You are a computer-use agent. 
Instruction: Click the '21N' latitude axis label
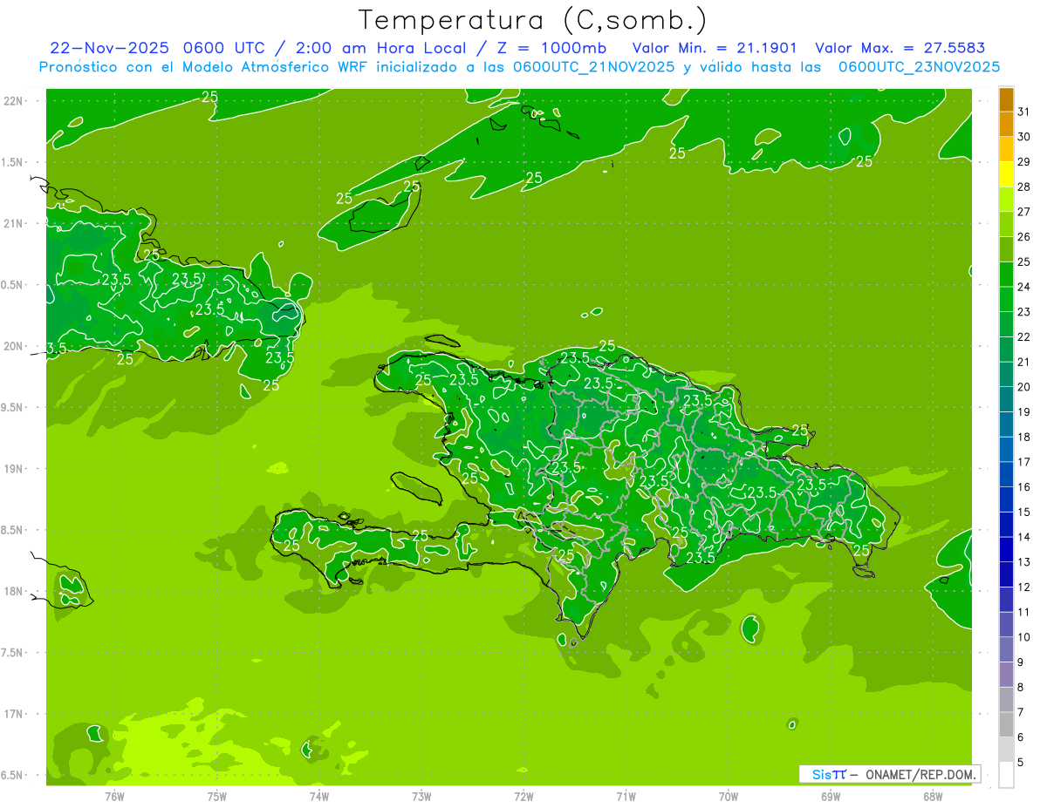12,224
